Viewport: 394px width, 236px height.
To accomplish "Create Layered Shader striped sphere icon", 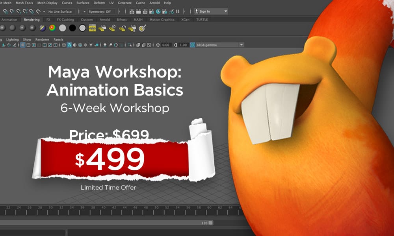I will 43,28.
